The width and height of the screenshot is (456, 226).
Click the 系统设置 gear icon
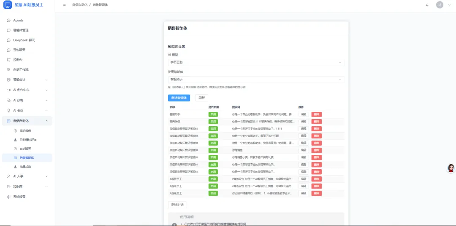[8, 197]
